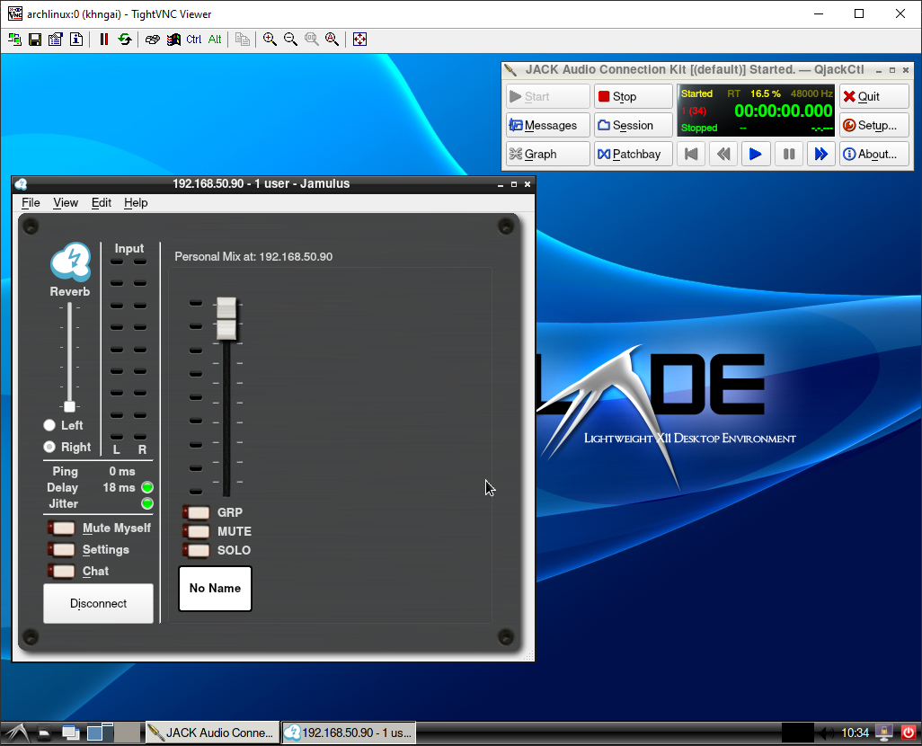Screen dimensions: 922x746
Task: Open QjackCtl Setup dialog
Action: (874, 125)
